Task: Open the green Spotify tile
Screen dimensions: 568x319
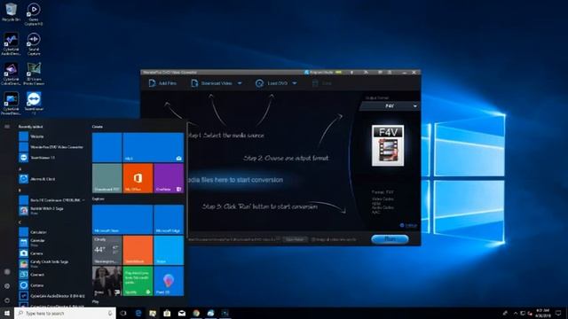Action: coord(138,281)
